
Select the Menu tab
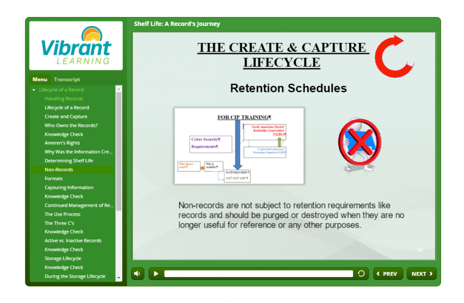click(40, 79)
